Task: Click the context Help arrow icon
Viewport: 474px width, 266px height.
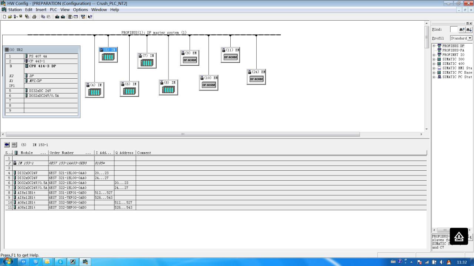Action: (90, 17)
